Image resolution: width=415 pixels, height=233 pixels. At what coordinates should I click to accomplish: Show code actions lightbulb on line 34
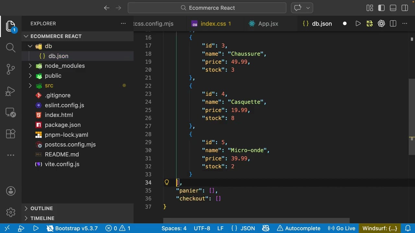(167, 183)
